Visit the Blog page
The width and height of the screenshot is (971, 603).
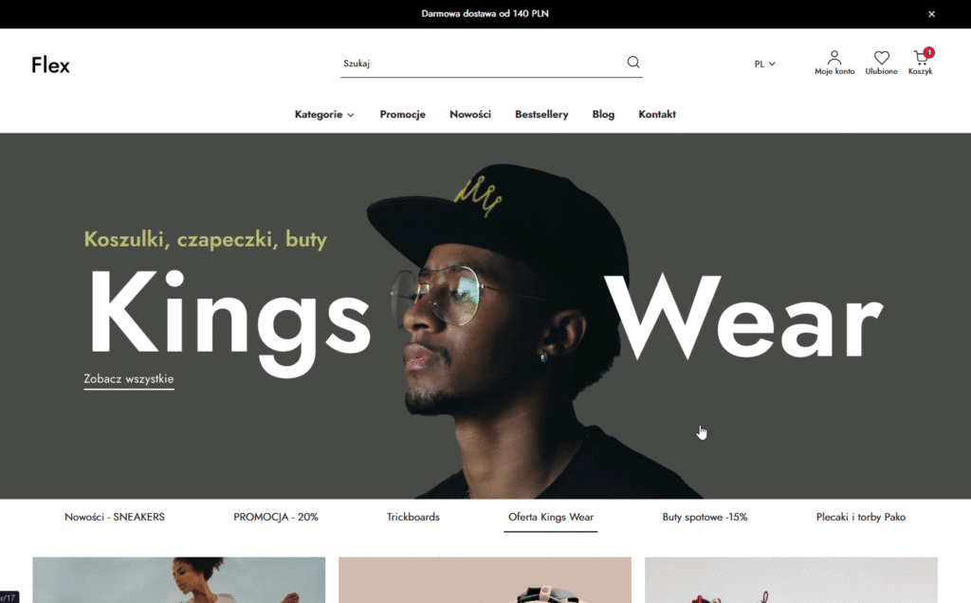pos(603,115)
